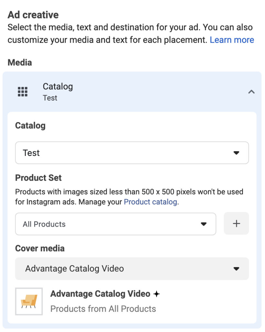Image resolution: width=265 pixels, height=332 pixels.
Task: Open the Product catalog link
Action: coord(150,202)
